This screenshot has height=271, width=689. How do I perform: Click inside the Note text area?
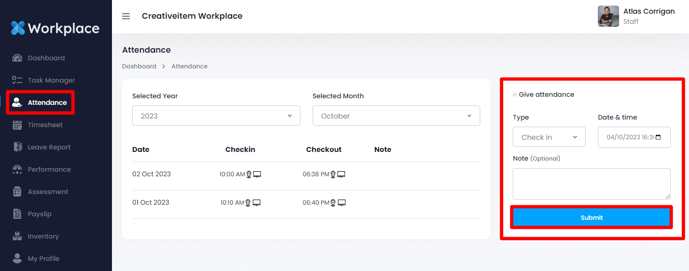[x=591, y=183]
